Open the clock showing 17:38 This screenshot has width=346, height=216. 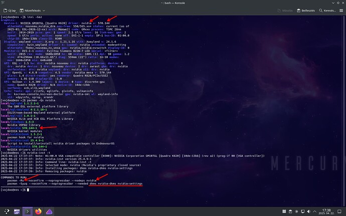point(326,211)
